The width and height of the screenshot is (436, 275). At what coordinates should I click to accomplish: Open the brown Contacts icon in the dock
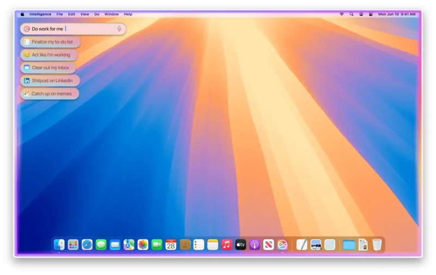click(185, 245)
